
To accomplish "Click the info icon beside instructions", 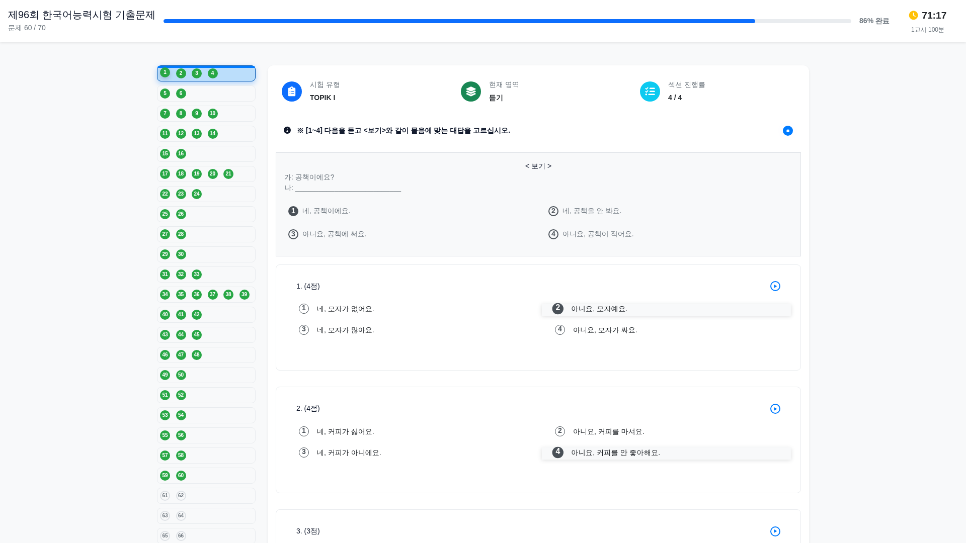I will pos(287,130).
